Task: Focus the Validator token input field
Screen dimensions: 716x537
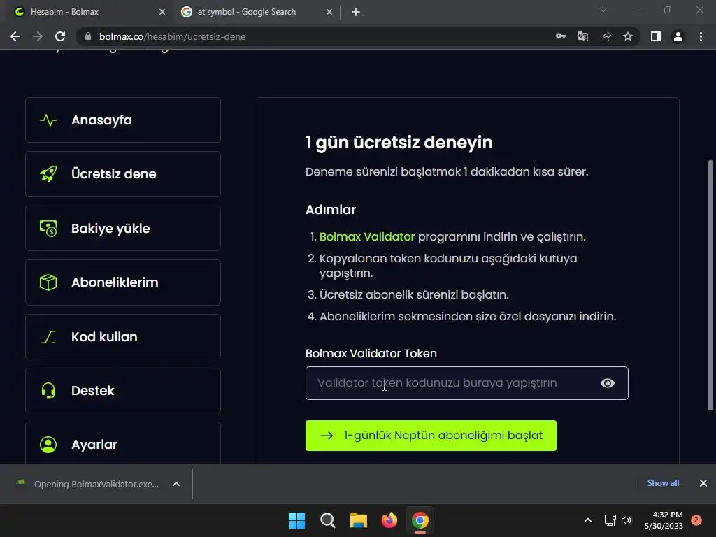Action: tap(466, 383)
